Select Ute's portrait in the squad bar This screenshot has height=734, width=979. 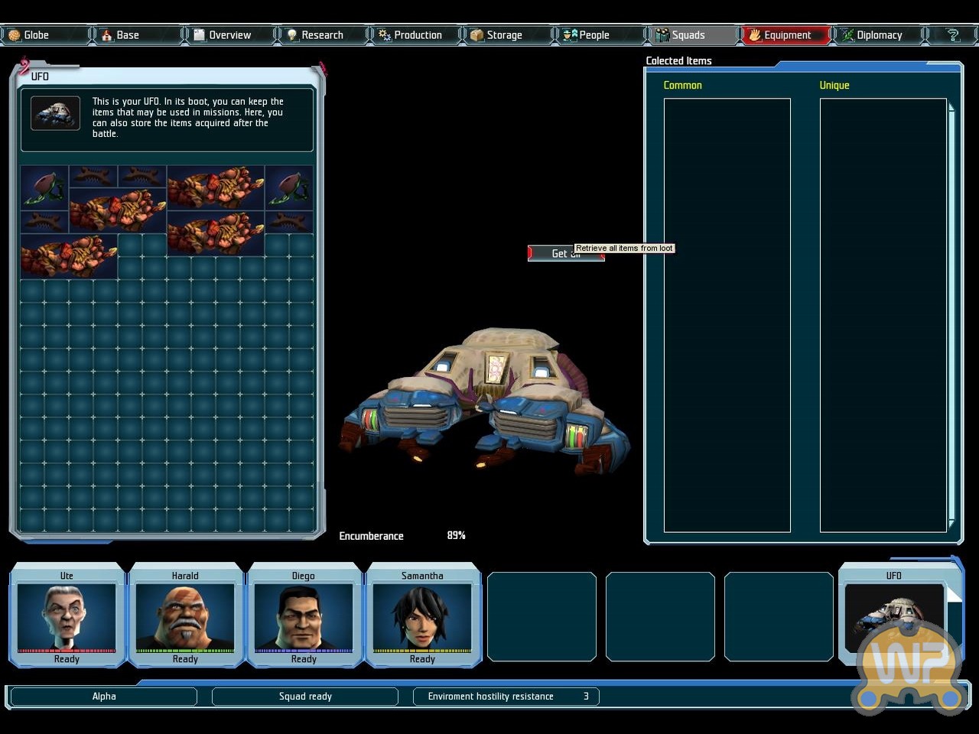pos(67,617)
